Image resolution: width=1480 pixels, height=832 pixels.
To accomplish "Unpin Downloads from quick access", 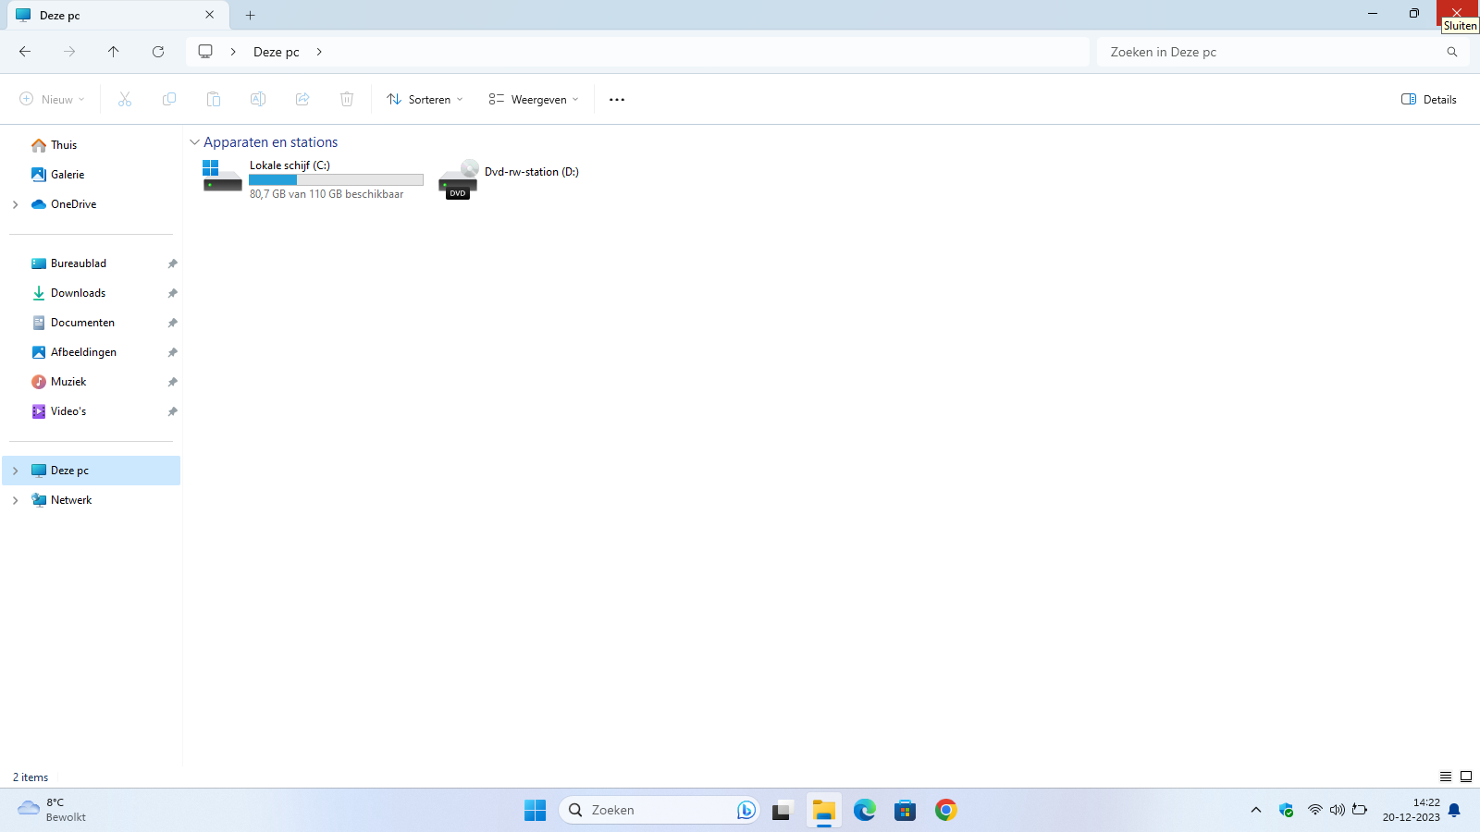I will click(172, 293).
